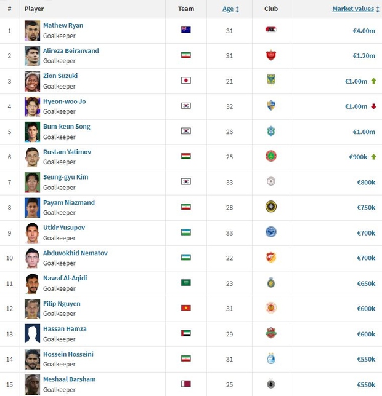Click Hassan Hamza's UAE flag icon

185,333
